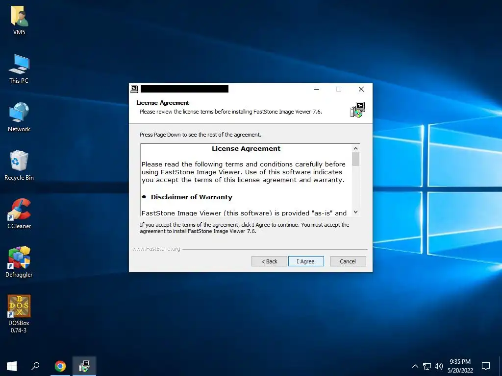Viewport: 502px width, 376px height.
Task: Click the License Agreement bold header
Action: (x=163, y=103)
